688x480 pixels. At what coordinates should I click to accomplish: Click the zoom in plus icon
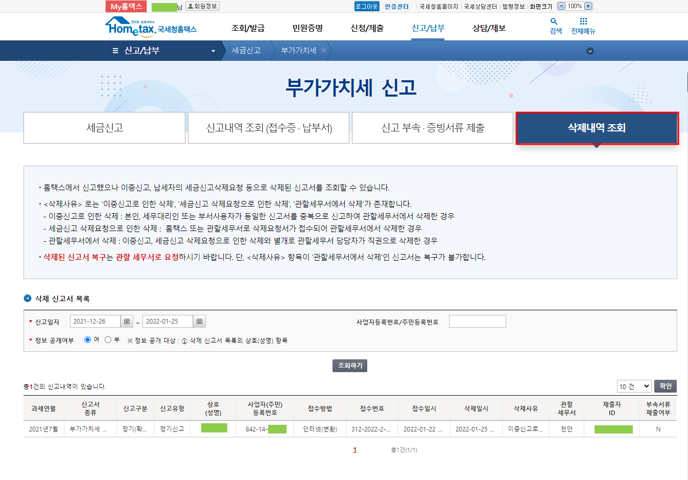tap(588, 6)
